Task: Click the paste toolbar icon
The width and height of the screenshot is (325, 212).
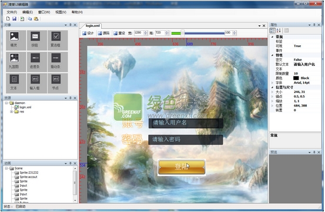Action: (36, 19)
